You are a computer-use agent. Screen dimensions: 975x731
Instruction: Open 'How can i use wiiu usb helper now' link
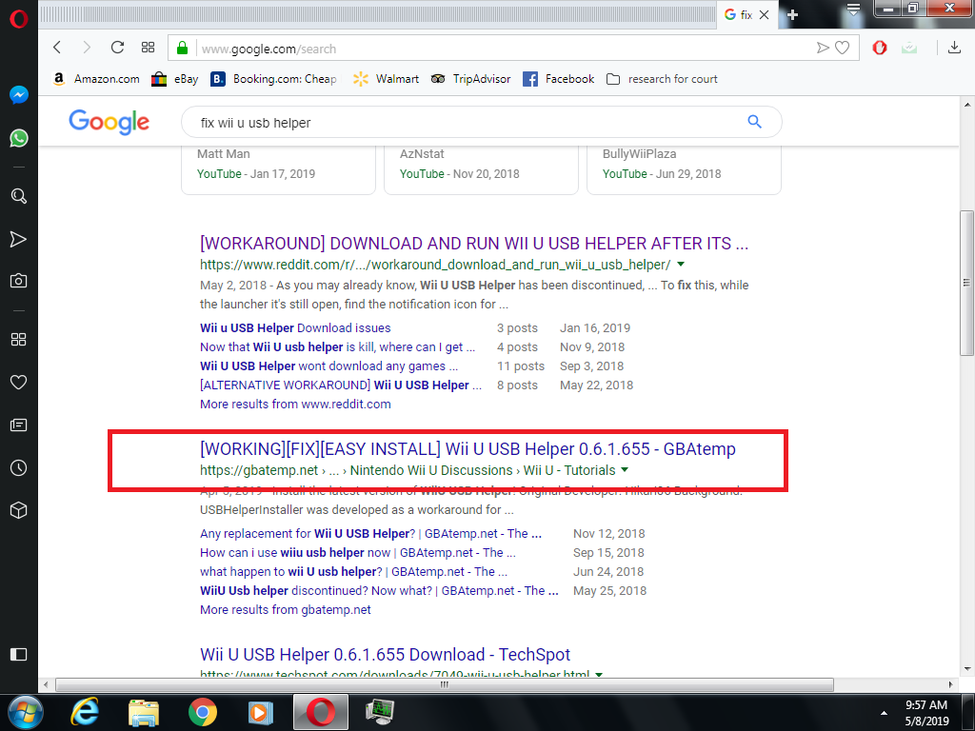pos(358,553)
